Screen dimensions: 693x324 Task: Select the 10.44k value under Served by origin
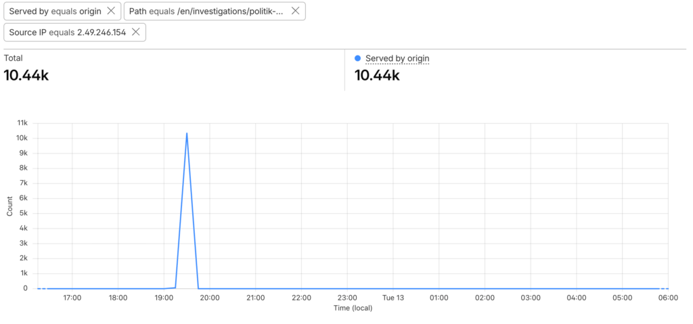(x=377, y=75)
